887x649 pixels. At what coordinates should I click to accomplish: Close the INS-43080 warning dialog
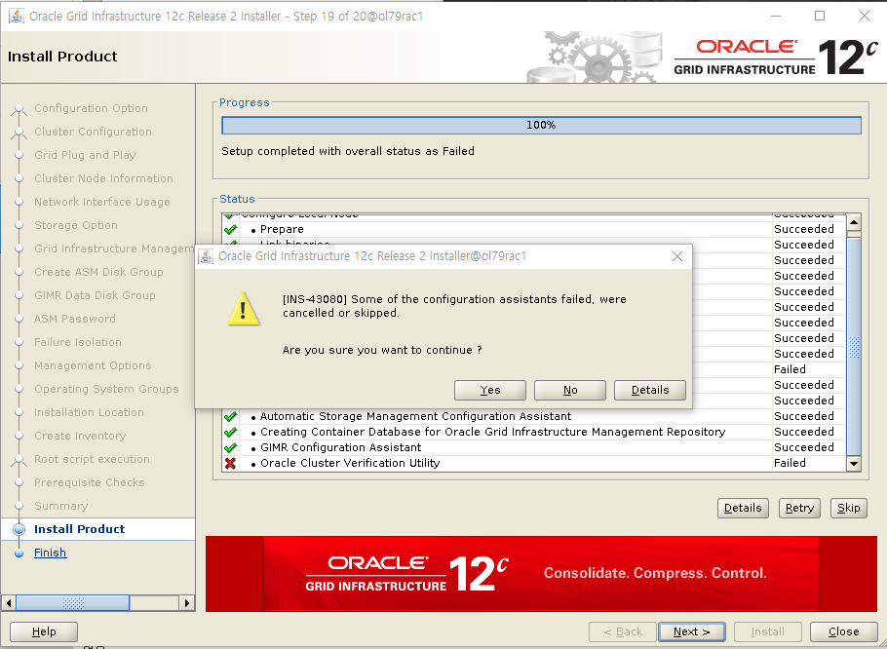pyautogui.click(x=677, y=256)
